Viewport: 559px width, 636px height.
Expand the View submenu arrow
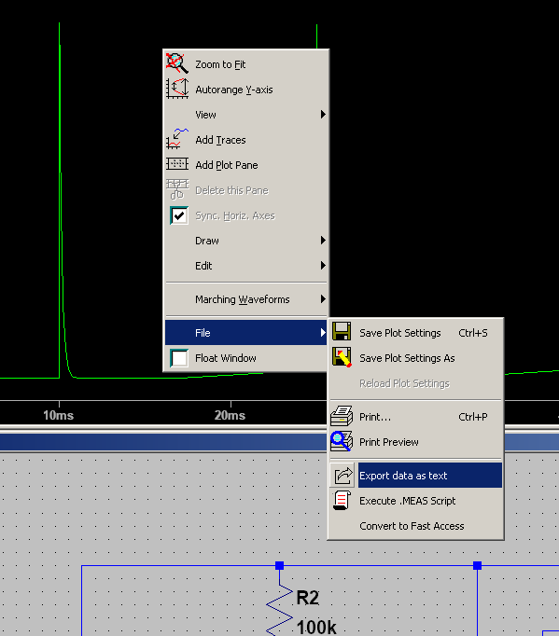(x=323, y=115)
